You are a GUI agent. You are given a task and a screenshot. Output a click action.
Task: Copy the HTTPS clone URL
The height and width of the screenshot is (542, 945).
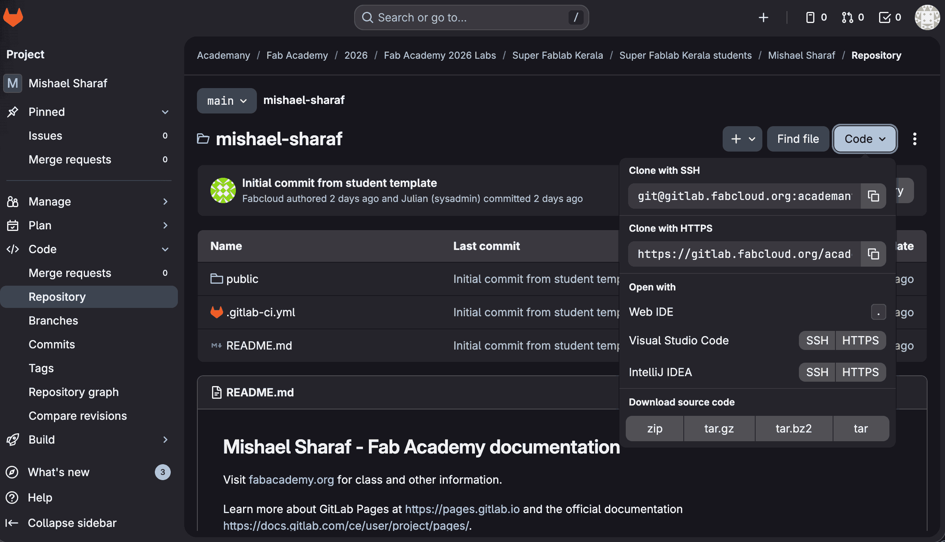point(873,254)
